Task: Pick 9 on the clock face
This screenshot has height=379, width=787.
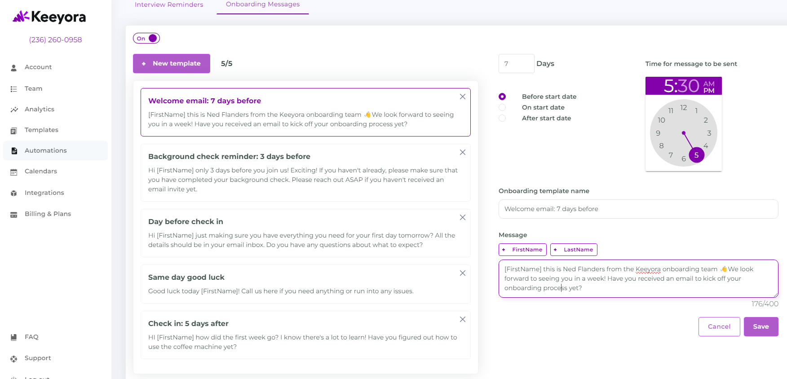Action: coord(658,133)
